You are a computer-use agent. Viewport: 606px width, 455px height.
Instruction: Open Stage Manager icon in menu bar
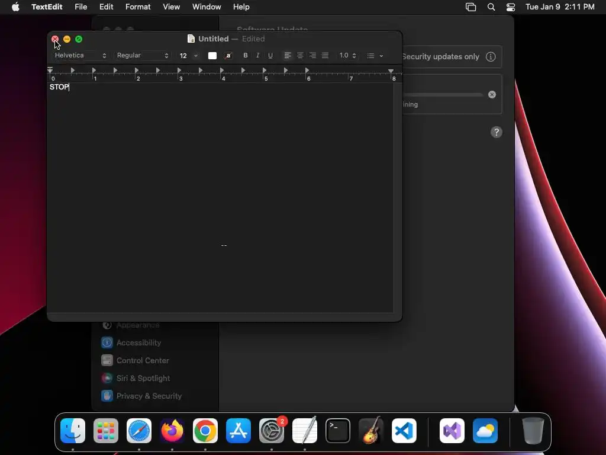coord(470,7)
